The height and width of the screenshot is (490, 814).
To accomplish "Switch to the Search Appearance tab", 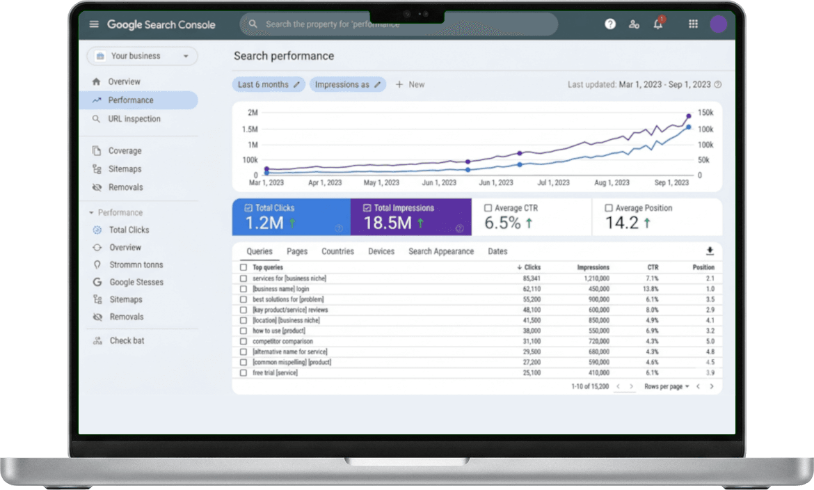I will 441,251.
